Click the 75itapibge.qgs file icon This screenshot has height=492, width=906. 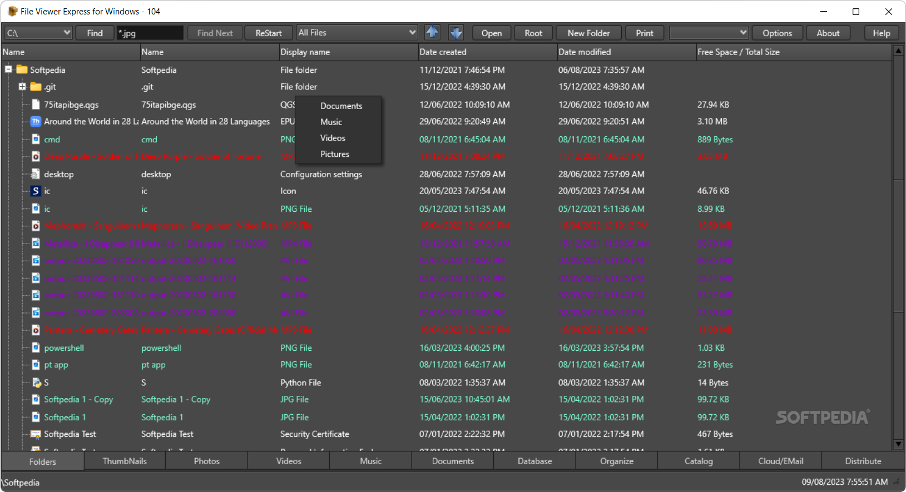[x=36, y=105]
